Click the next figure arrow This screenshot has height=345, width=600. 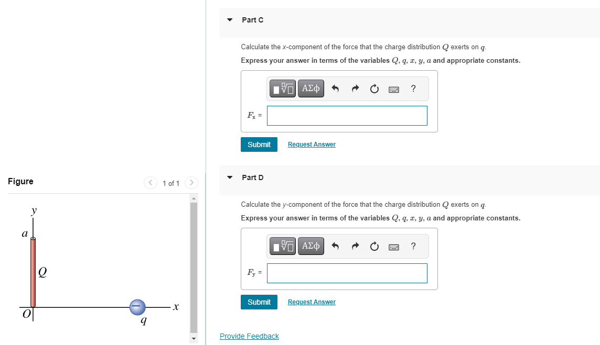191,183
